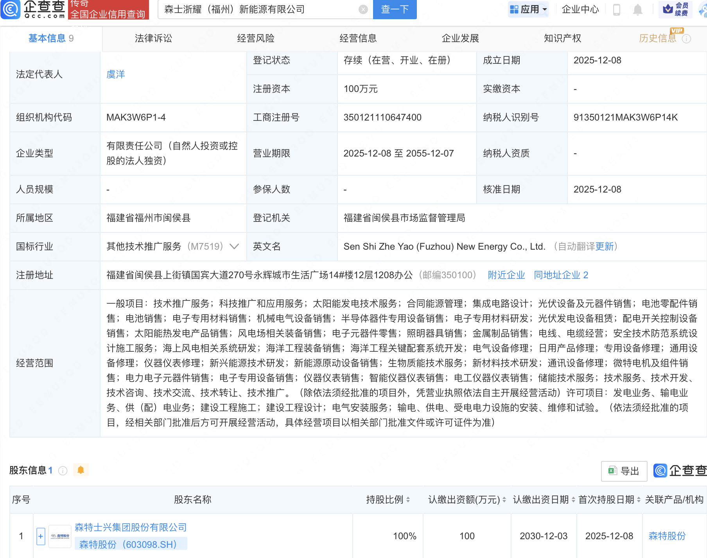707x558 pixels.
Task: Open the mobile phone app icon
Action: [617, 9]
